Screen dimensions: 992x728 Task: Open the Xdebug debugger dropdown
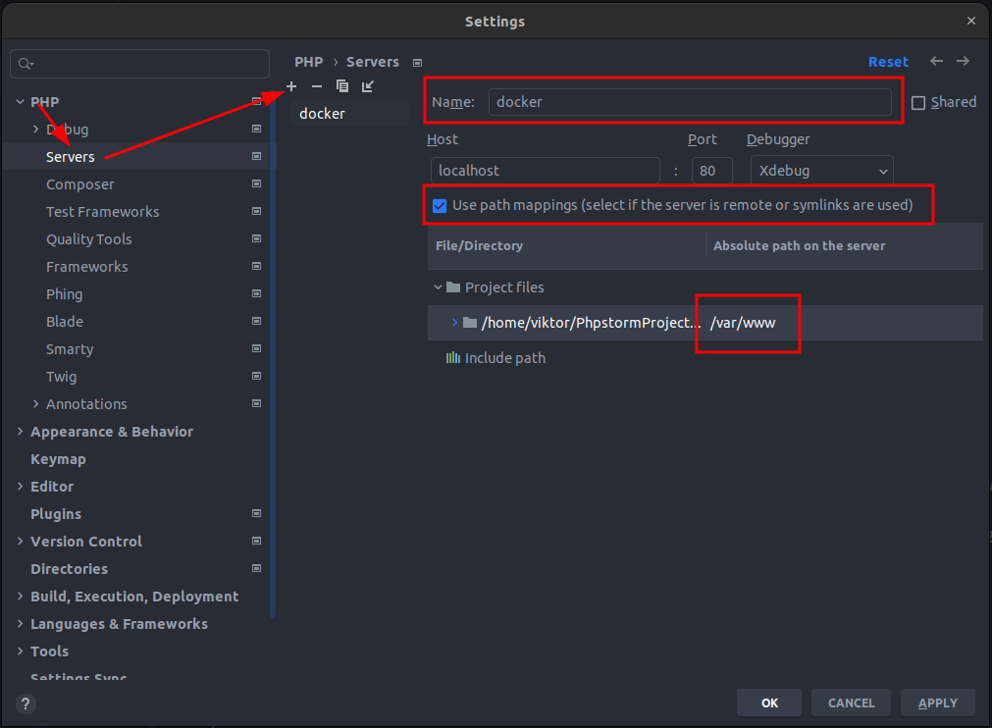822,171
